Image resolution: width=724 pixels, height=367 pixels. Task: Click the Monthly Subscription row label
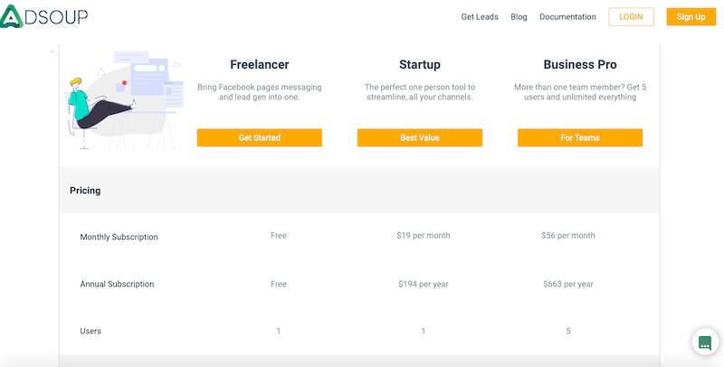point(119,237)
